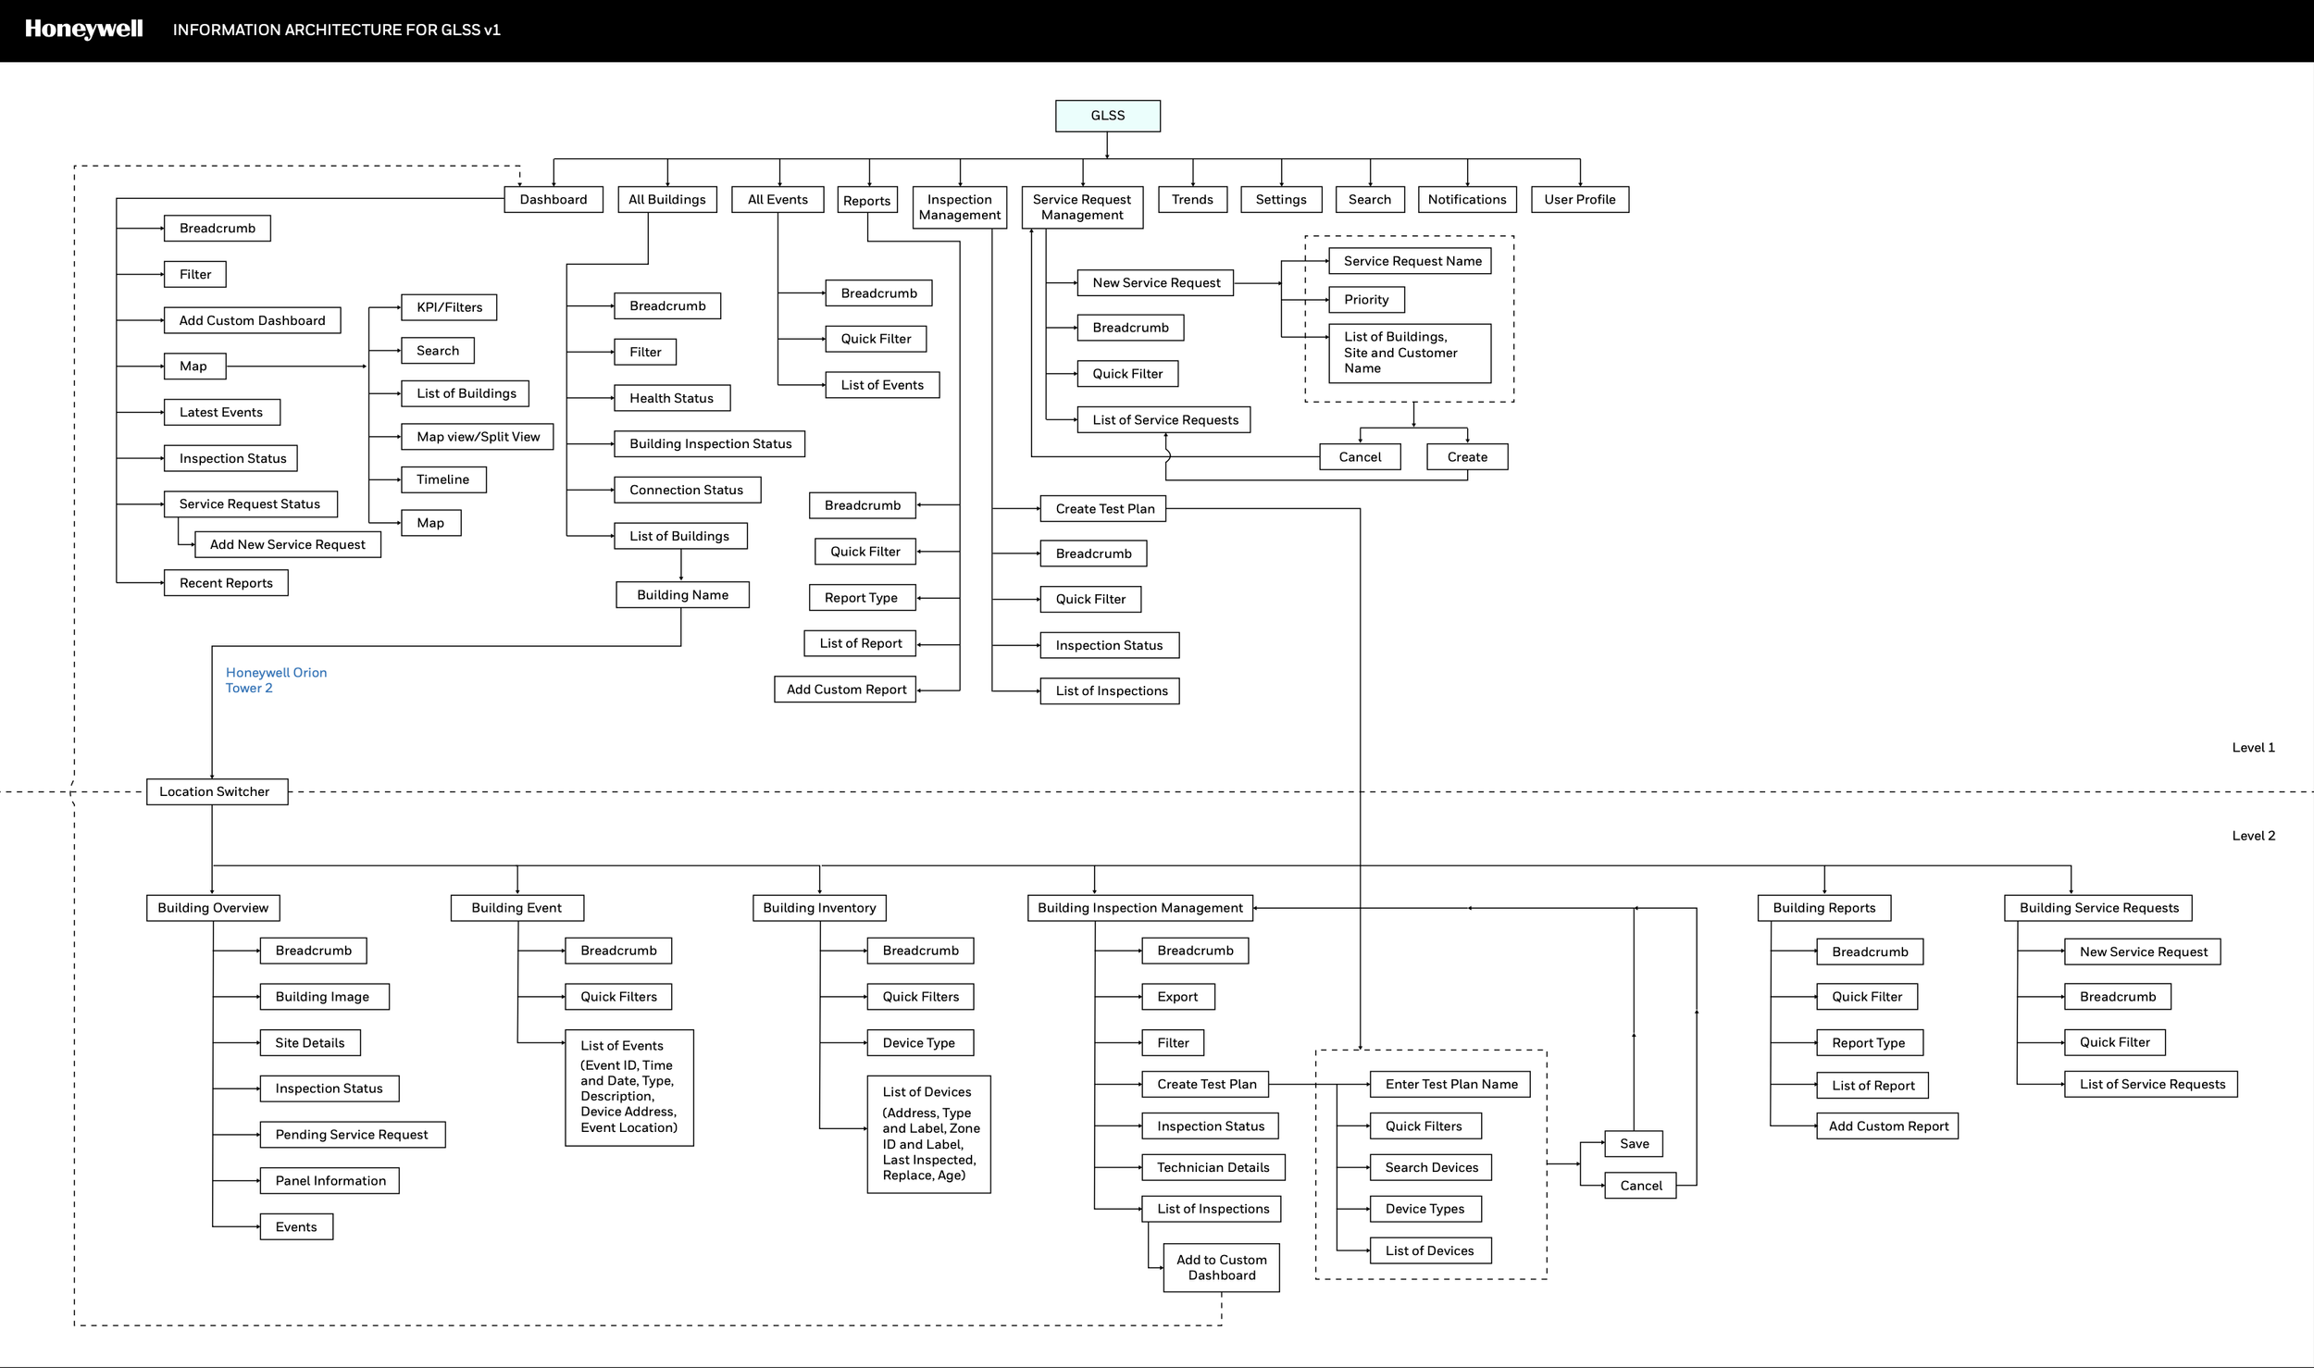Click the Location Switcher box

point(216,791)
